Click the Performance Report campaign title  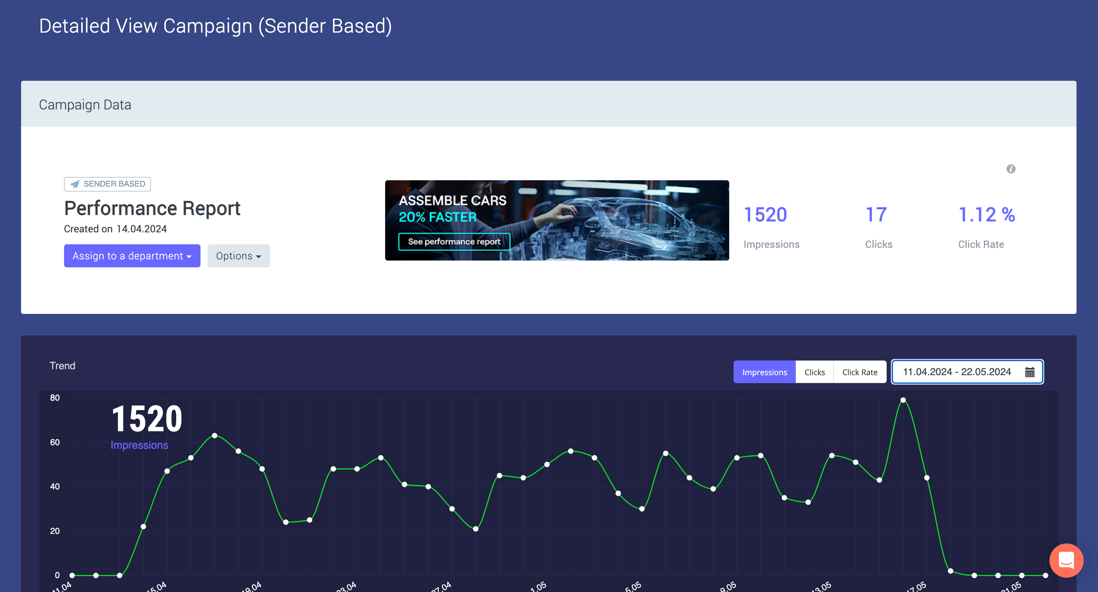pyautogui.click(x=152, y=208)
